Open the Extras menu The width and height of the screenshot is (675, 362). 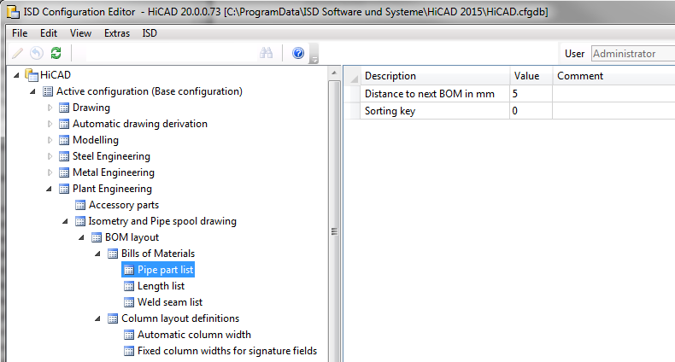(117, 33)
